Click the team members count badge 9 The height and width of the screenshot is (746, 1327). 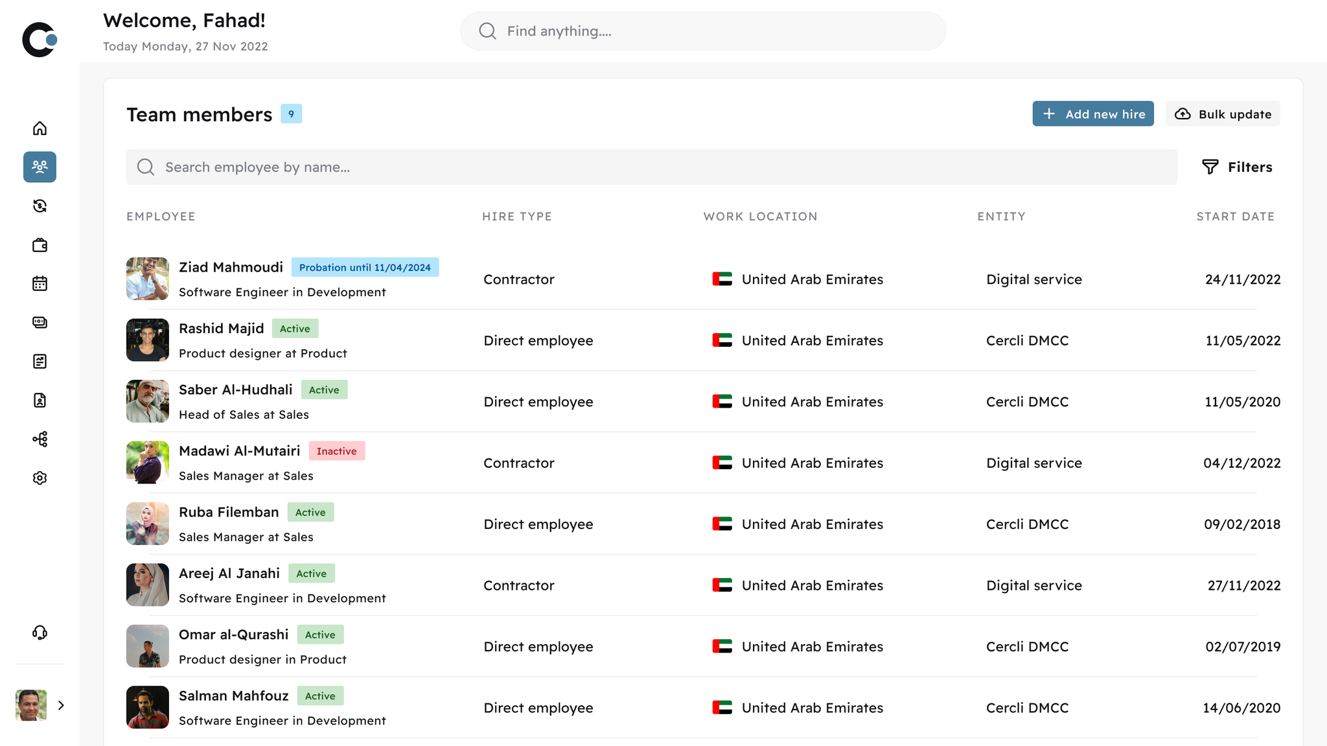[x=291, y=113]
